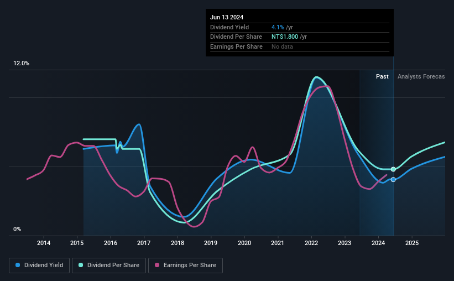Image resolution: width=454 pixels, height=281 pixels.
Task: Click the teal dot in Dividend Per Share legend
Action: [x=81, y=265]
